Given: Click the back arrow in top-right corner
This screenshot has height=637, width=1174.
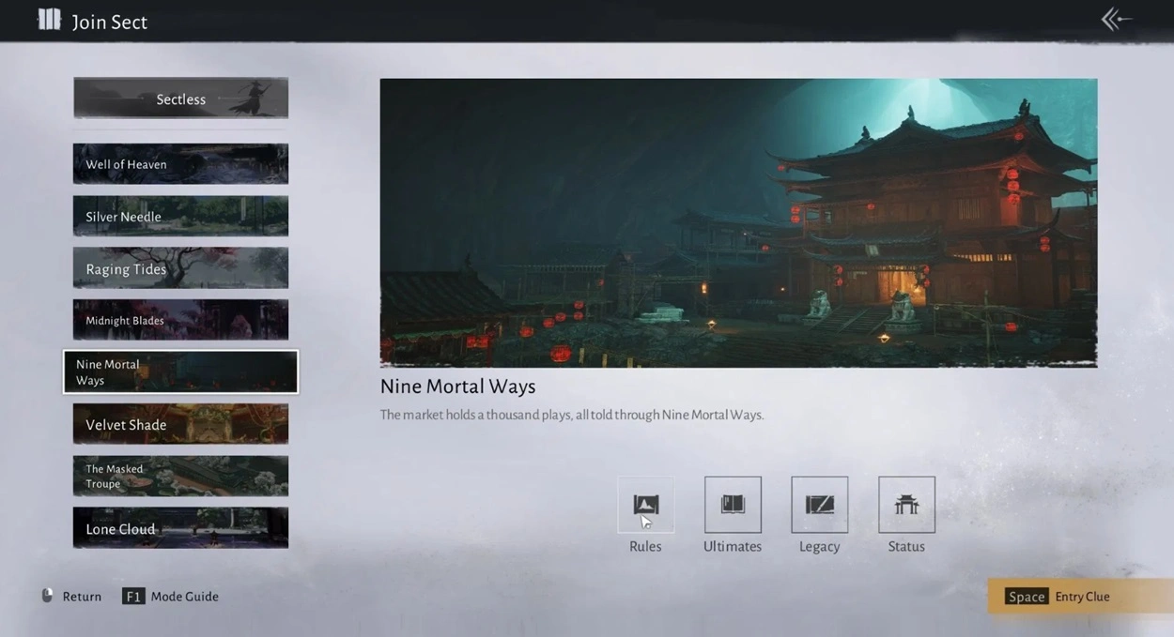Looking at the screenshot, I should pyautogui.click(x=1116, y=20).
